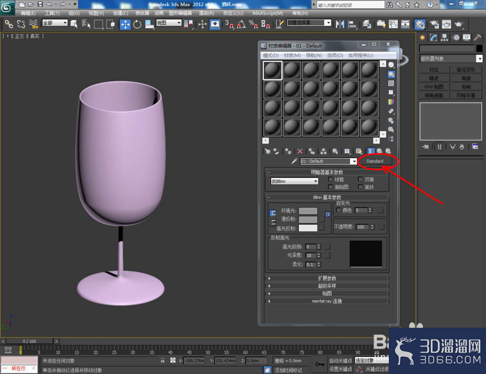The image size is (486, 374).
Task: Enable the 面贴图 (Face Map) checkbox
Action: pos(330,187)
